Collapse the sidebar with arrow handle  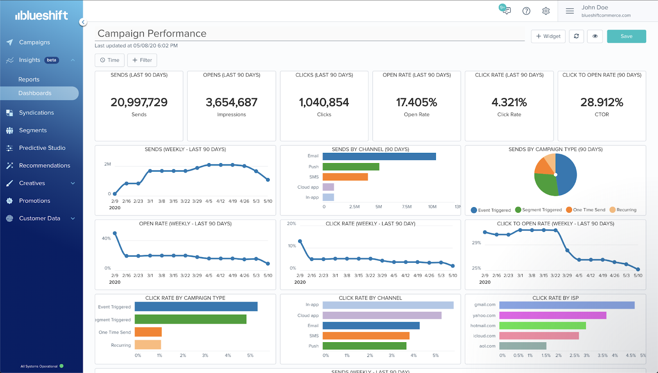(x=83, y=22)
